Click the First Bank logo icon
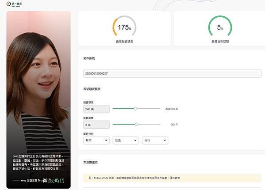265x190 pixels. coord(8,4)
